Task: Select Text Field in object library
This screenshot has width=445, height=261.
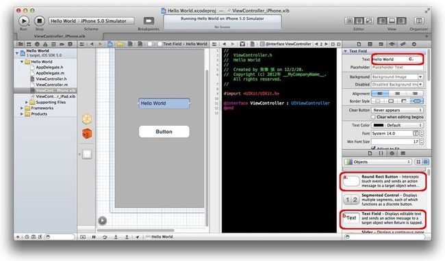Action: (383, 219)
